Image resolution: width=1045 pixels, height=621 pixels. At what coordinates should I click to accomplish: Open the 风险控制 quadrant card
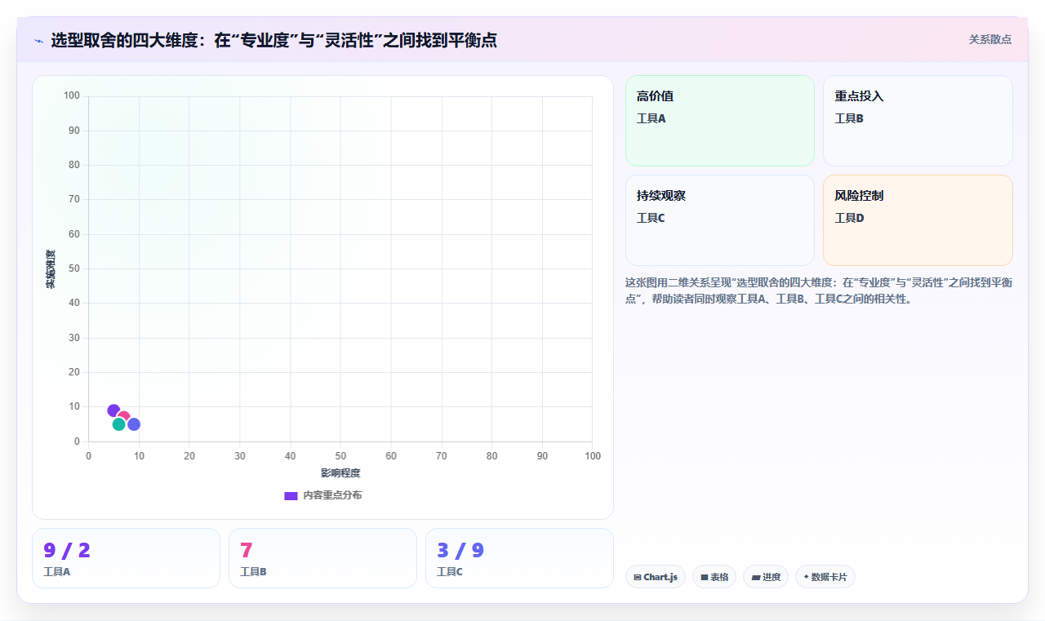tap(918, 220)
